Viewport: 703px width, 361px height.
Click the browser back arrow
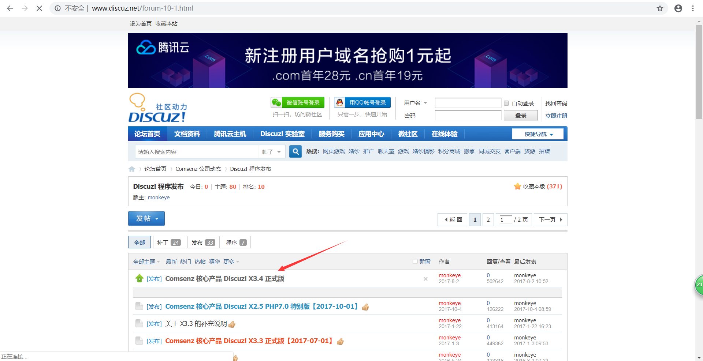(x=10, y=8)
